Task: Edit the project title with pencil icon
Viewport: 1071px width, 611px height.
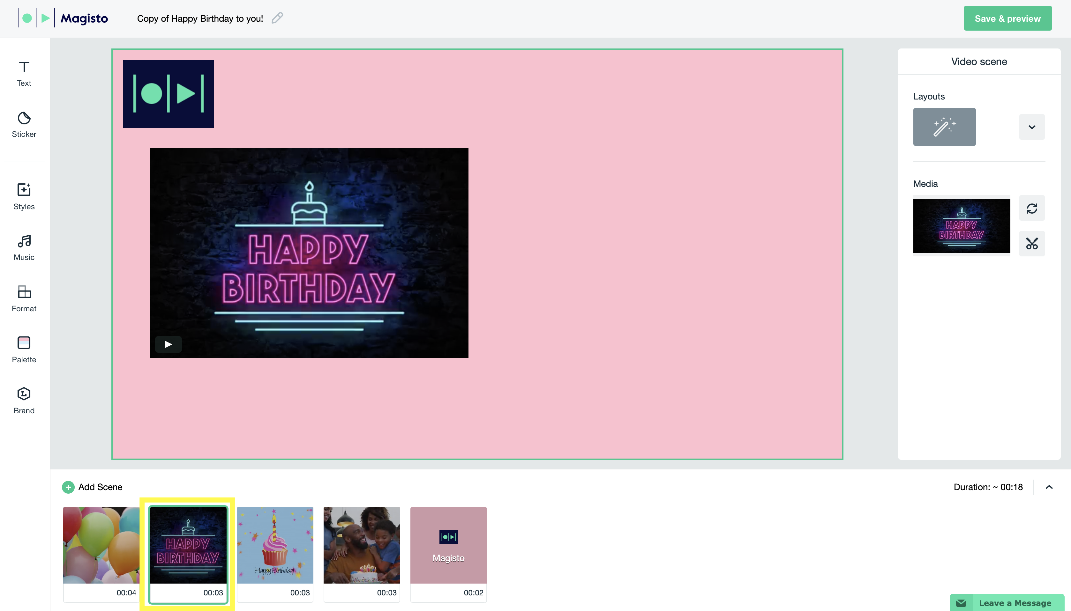Action: coord(277,18)
